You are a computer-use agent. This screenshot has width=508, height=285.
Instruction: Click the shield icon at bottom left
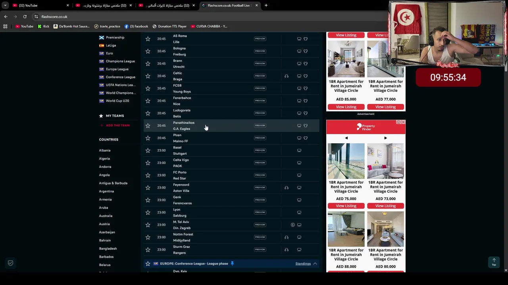[11, 263]
